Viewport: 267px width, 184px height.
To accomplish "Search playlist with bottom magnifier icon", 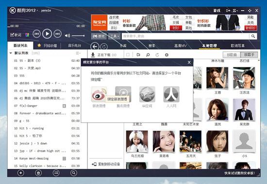I will pyautogui.click(x=74, y=173).
